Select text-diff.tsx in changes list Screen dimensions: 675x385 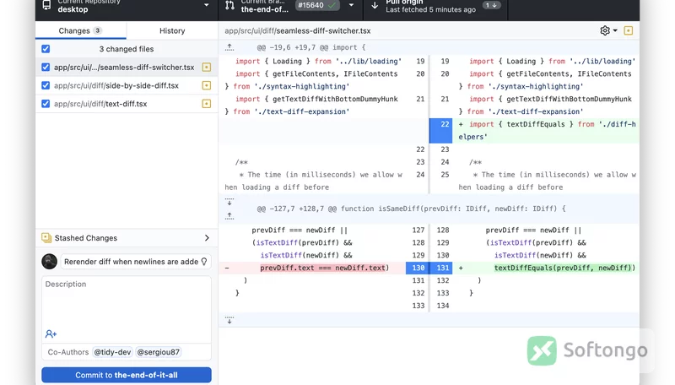click(127, 104)
